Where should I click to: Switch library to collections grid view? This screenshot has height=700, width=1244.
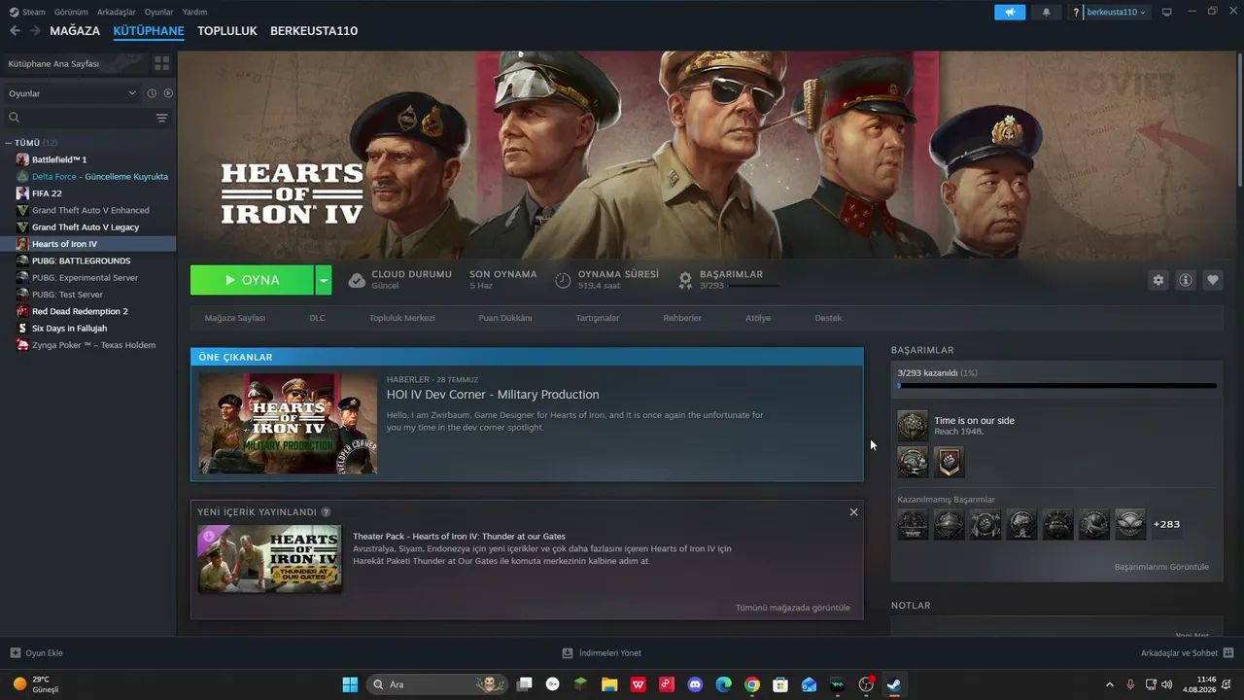coord(161,63)
